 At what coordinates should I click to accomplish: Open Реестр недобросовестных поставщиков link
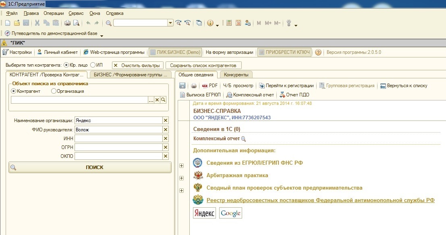point(320,200)
